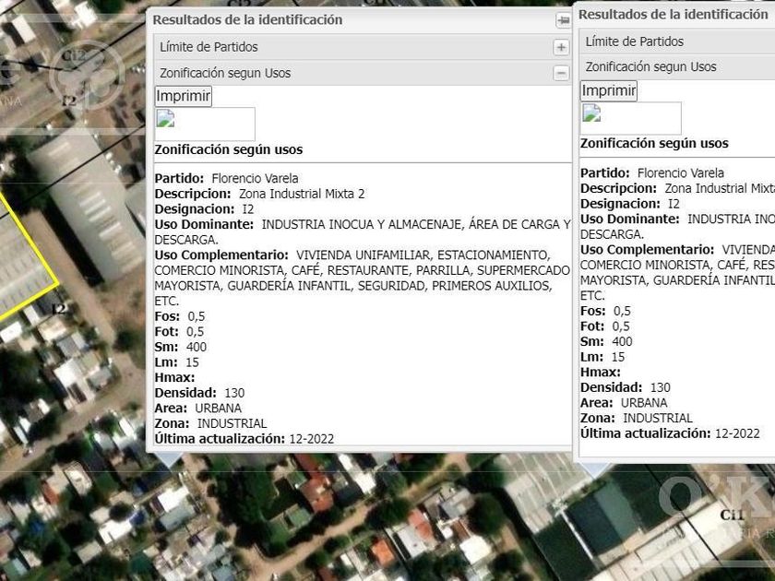
Task: Select Zonificación segun Usos header in left panel
Action: (x=225, y=73)
